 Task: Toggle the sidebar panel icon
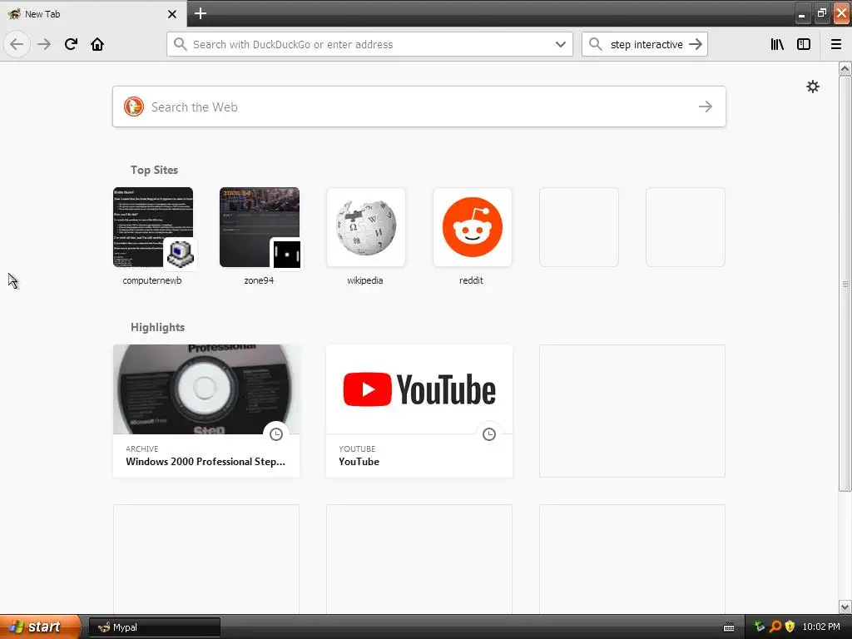click(804, 44)
